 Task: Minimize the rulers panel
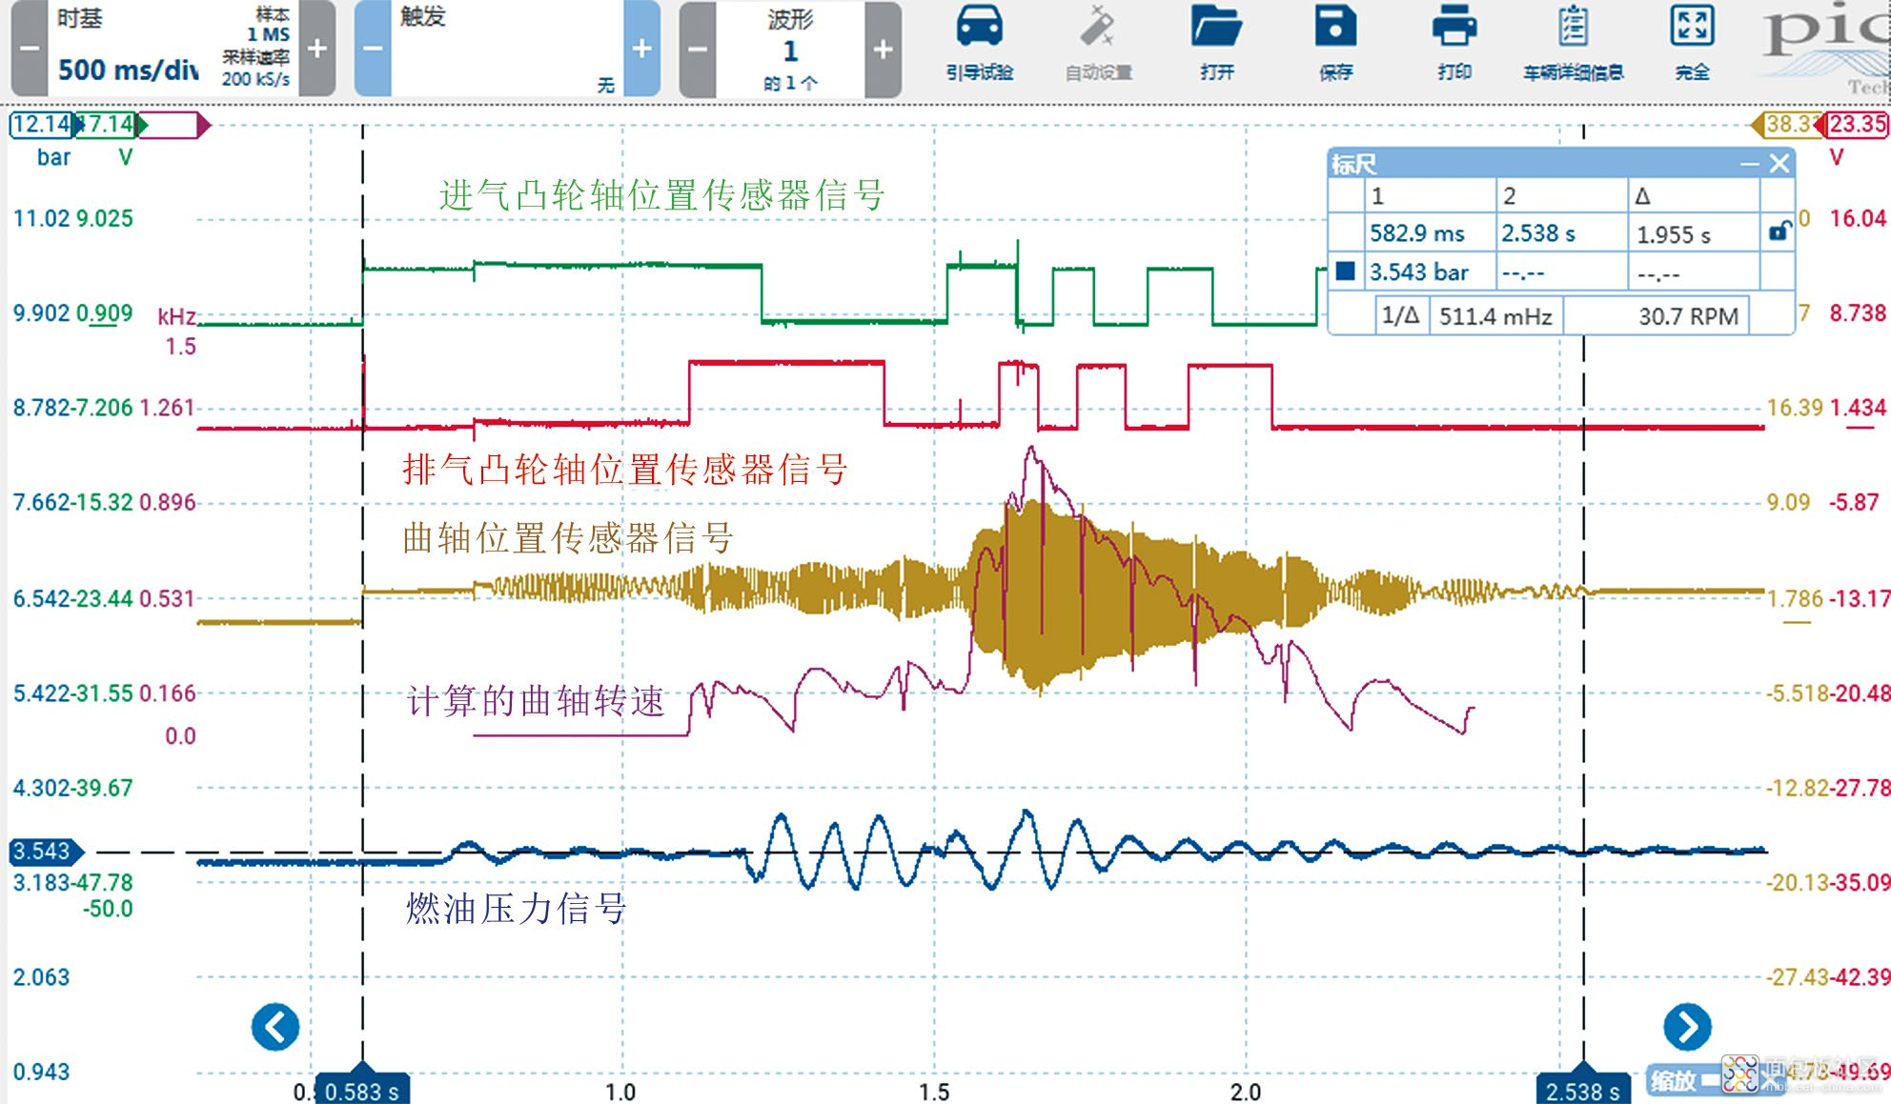click(1749, 164)
